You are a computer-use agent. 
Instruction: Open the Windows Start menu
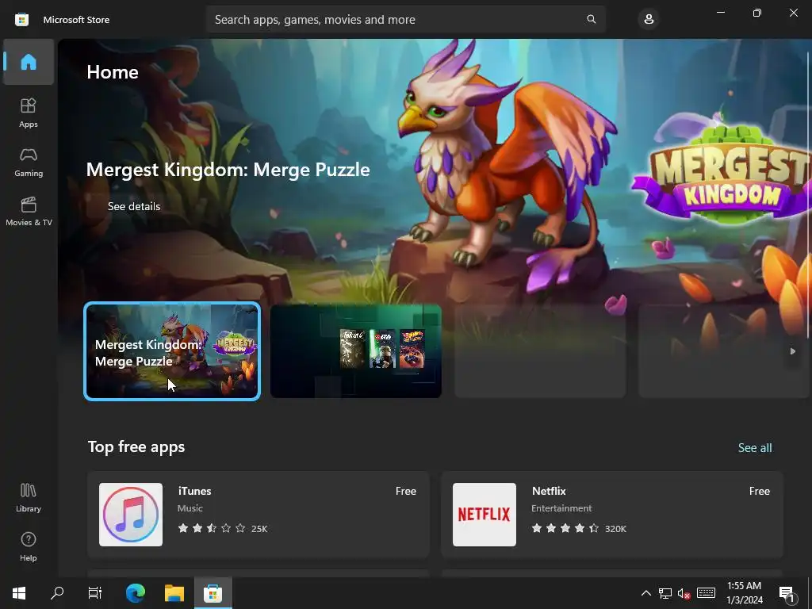tap(19, 593)
